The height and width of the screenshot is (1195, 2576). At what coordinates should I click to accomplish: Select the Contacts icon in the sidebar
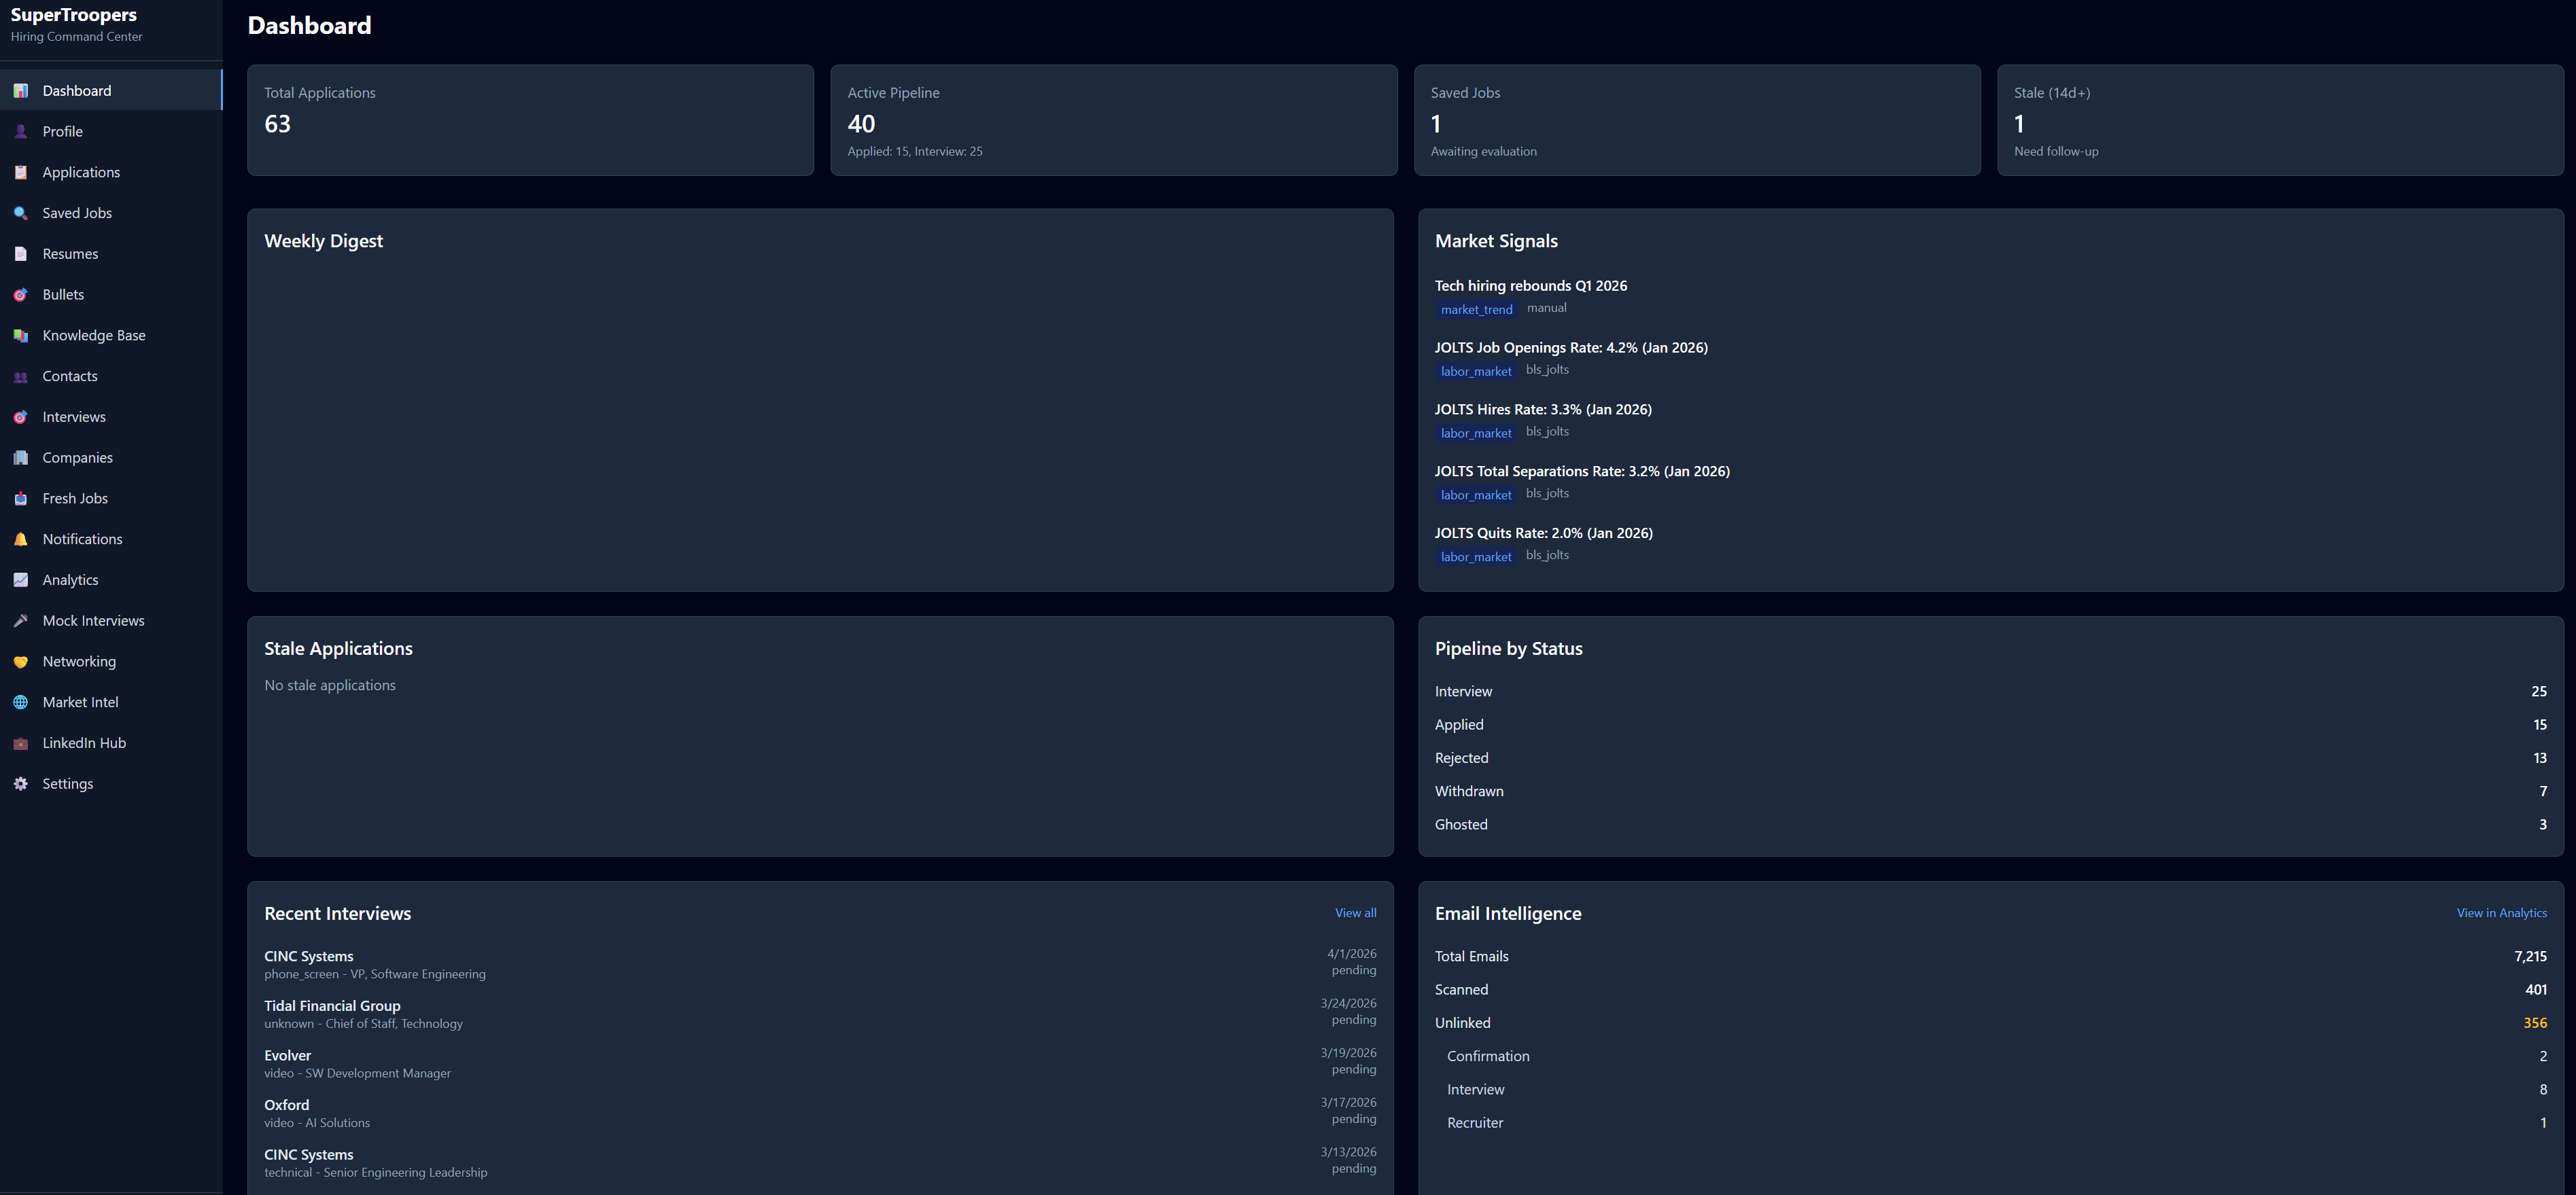click(20, 376)
